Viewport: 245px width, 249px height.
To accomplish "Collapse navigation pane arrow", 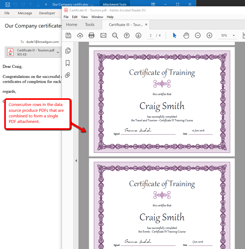I will [76, 161].
